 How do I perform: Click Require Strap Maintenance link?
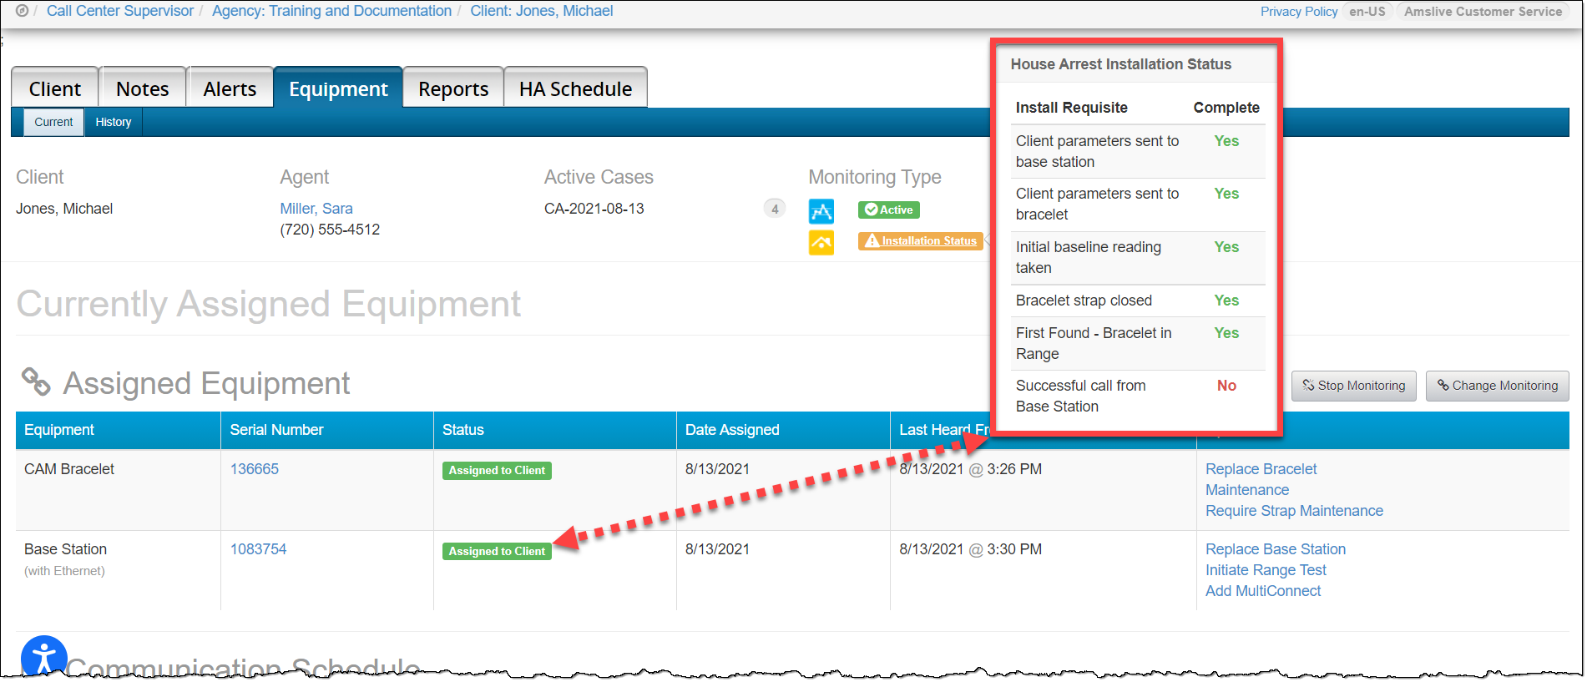(1293, 511)
